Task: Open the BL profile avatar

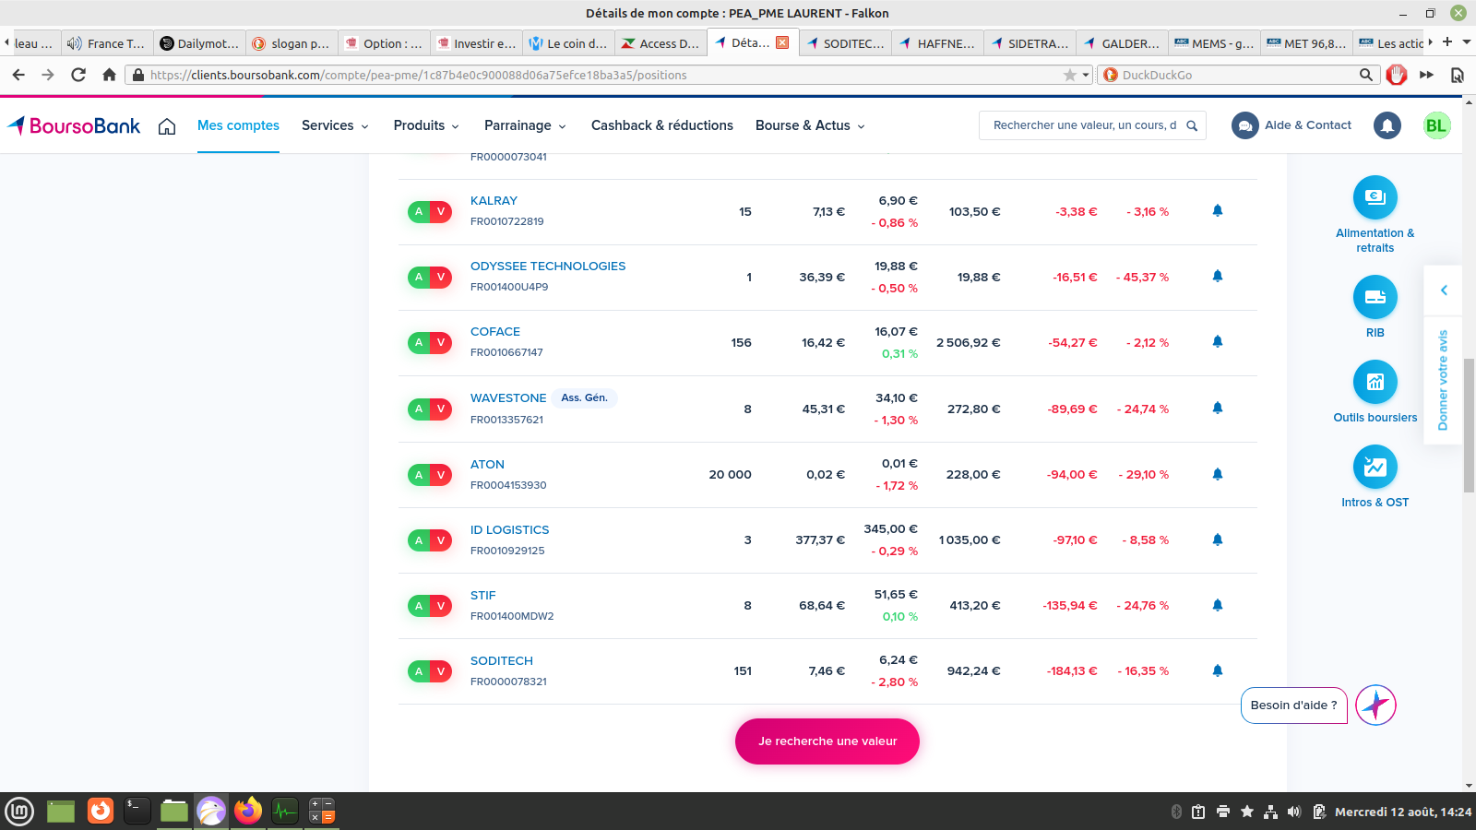Action: point(1436,125)
